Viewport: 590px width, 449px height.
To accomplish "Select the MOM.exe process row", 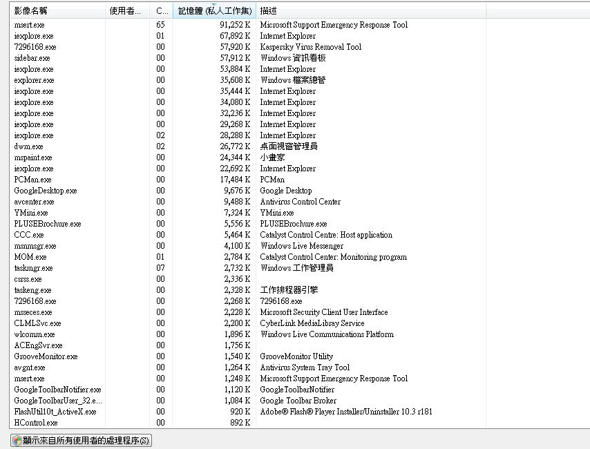I will [248, 257].
